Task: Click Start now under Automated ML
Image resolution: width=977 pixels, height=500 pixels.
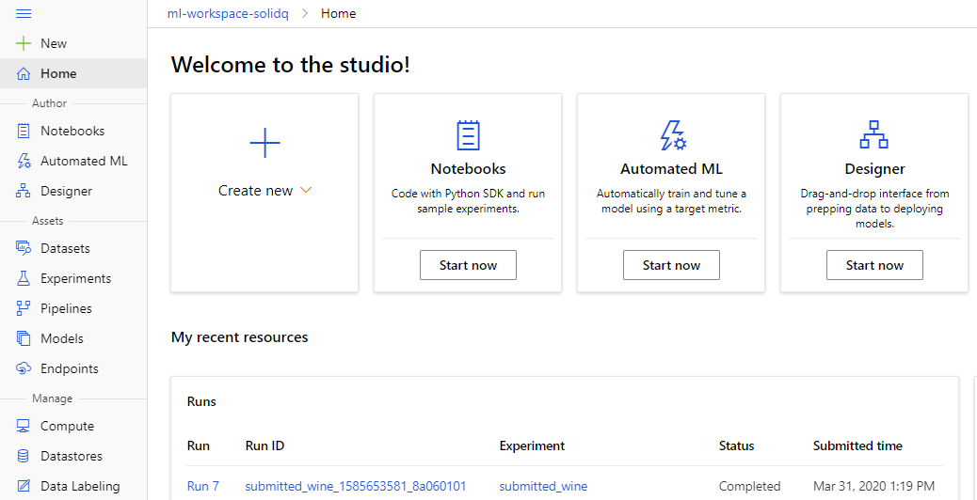Action: 671,265
